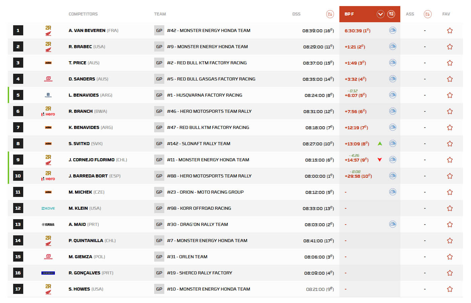Click KOVE brand logo for M. Klein
Screen dimensions: 471x303
(x=48, y=208)
